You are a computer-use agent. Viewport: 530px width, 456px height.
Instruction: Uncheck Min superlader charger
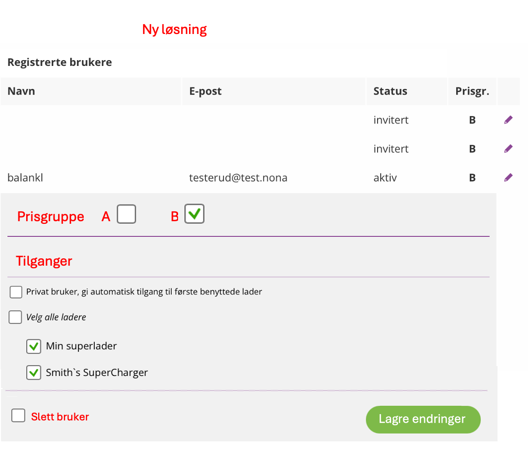point(34,346)
